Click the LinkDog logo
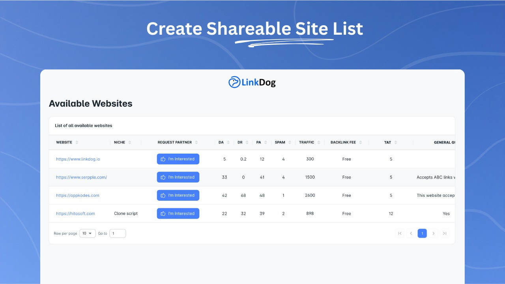The height and width of the screenshot is (284, 505). pos(252,82)
